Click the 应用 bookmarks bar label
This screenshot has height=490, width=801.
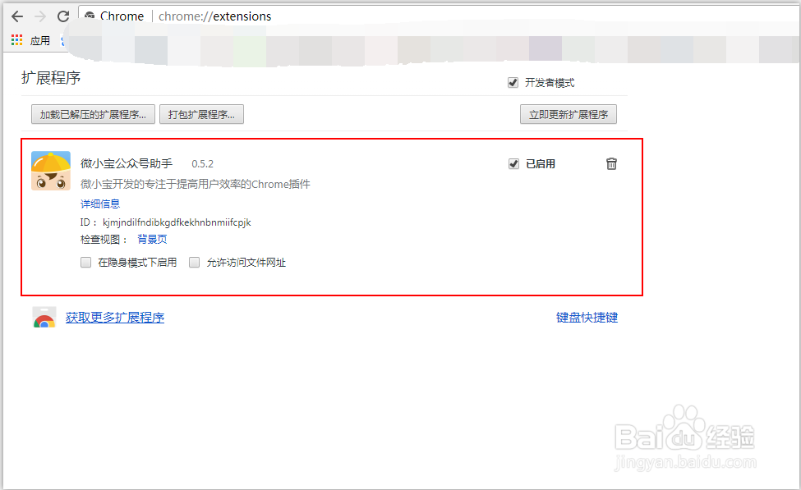pos(40,40)
